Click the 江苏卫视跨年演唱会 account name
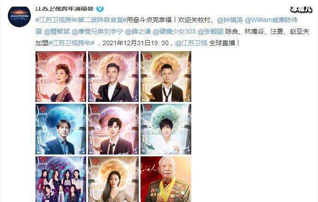Viewport: 318px width, 202px height. 65,9
